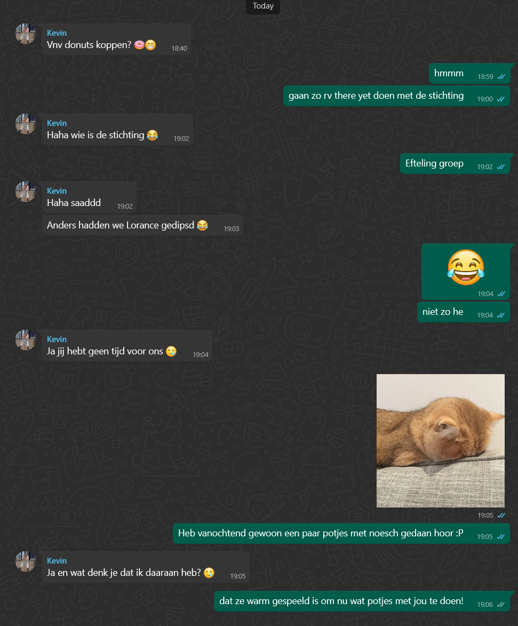Click Kevin's avatar beside 'Ja jij hebt geen tijd'
Viewport: 518px width, 626px height.
[x=26, y=340]
